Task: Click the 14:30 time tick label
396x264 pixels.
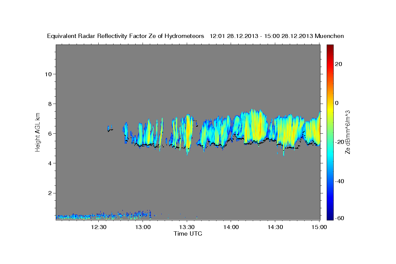Action: point(275,227)
